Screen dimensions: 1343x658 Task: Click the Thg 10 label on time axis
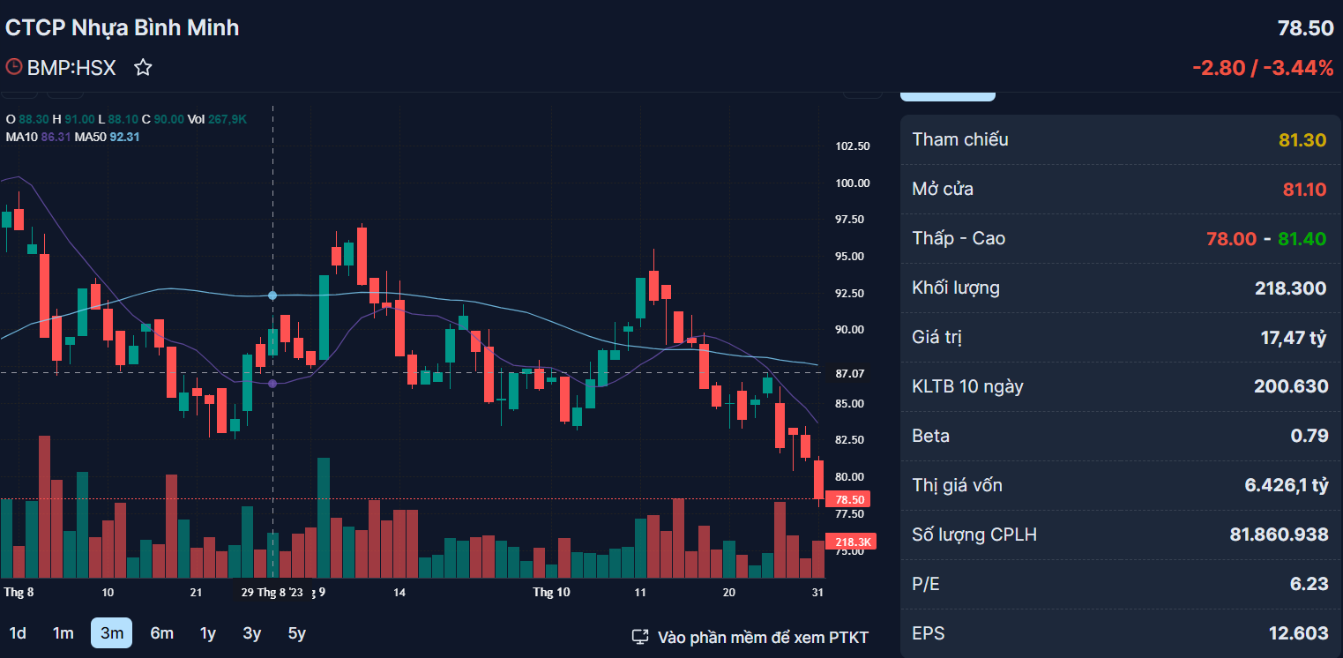click(551, 592)
